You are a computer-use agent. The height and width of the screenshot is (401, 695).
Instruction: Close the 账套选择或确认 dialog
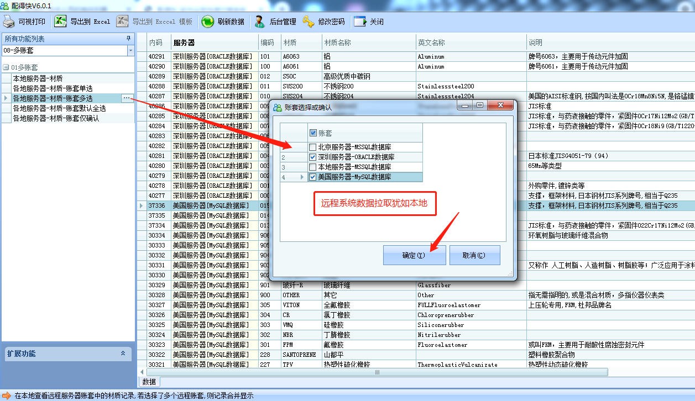501,105
